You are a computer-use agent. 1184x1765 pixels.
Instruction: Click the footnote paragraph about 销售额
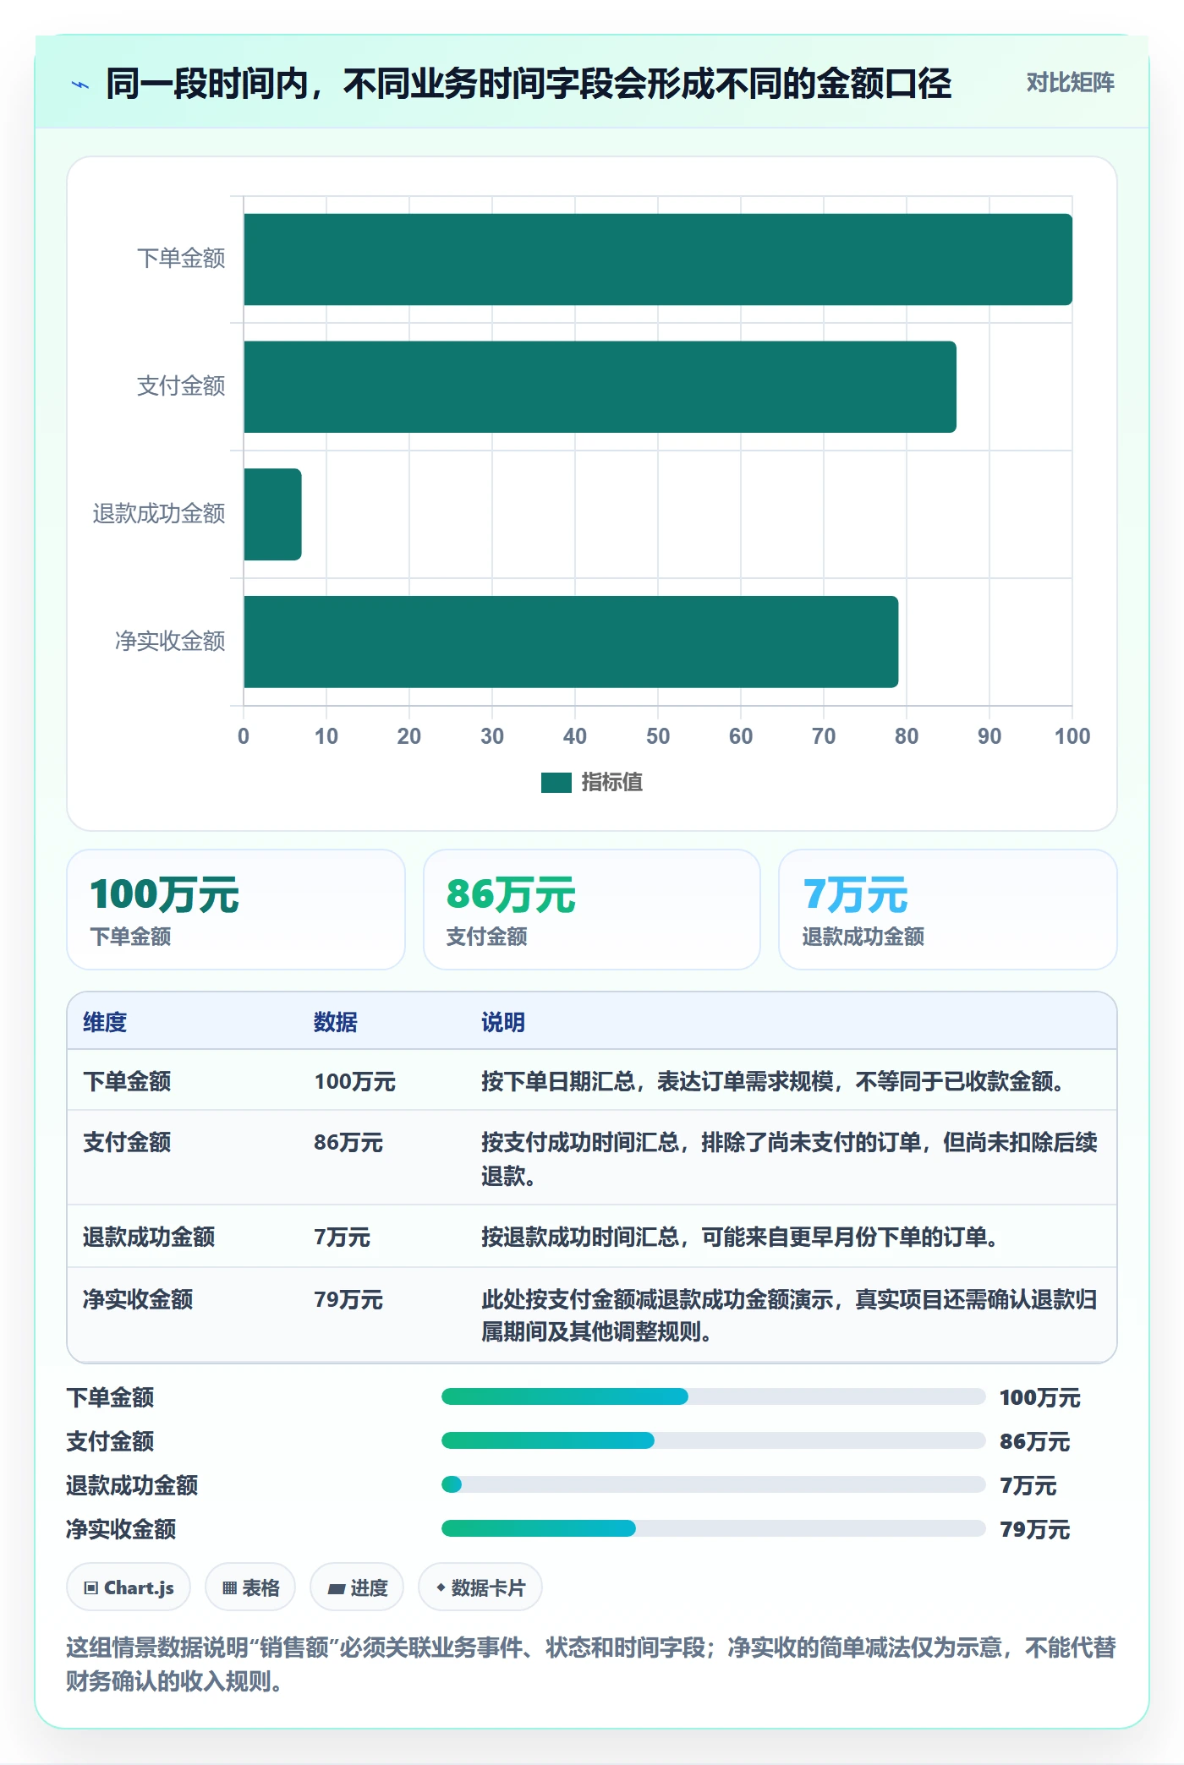point(591,1664)
